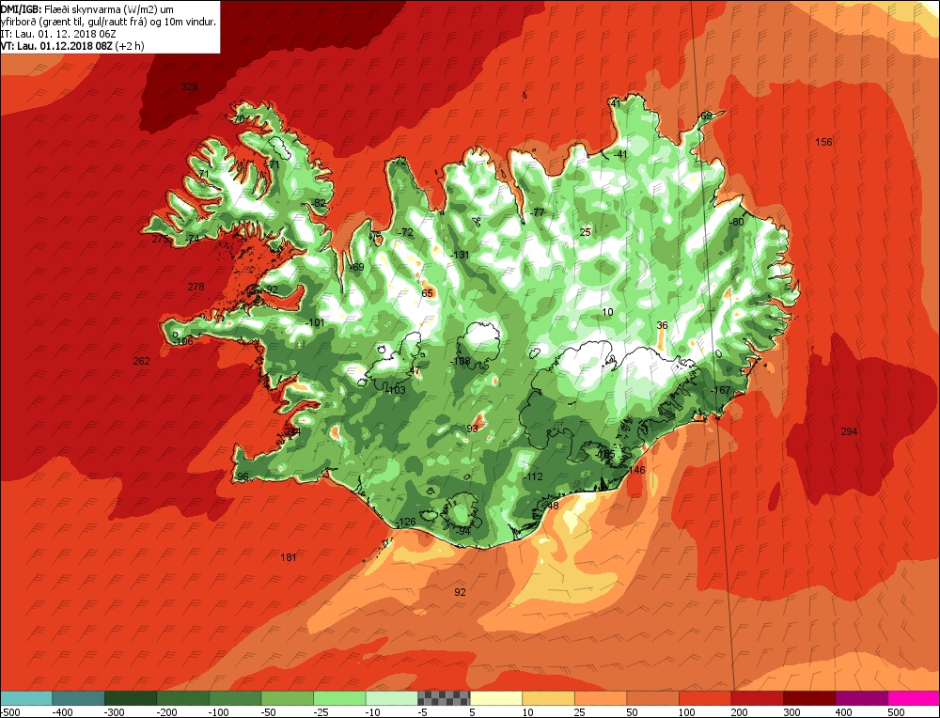The height and width of the screenshot is (718, 940).
Task: Click the southeast coast value '-167'
Action: point(721,390)
